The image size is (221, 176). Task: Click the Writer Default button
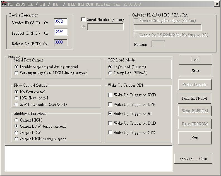point(195,85)
